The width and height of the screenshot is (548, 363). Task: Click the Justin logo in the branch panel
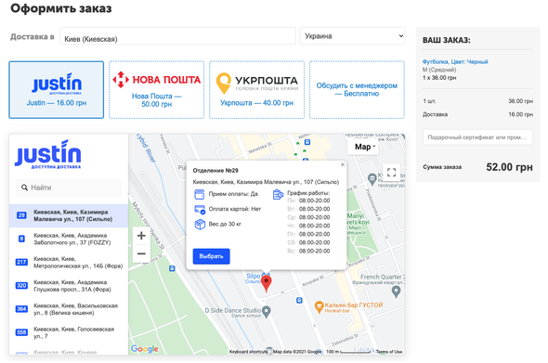click(x=48, y=155)
